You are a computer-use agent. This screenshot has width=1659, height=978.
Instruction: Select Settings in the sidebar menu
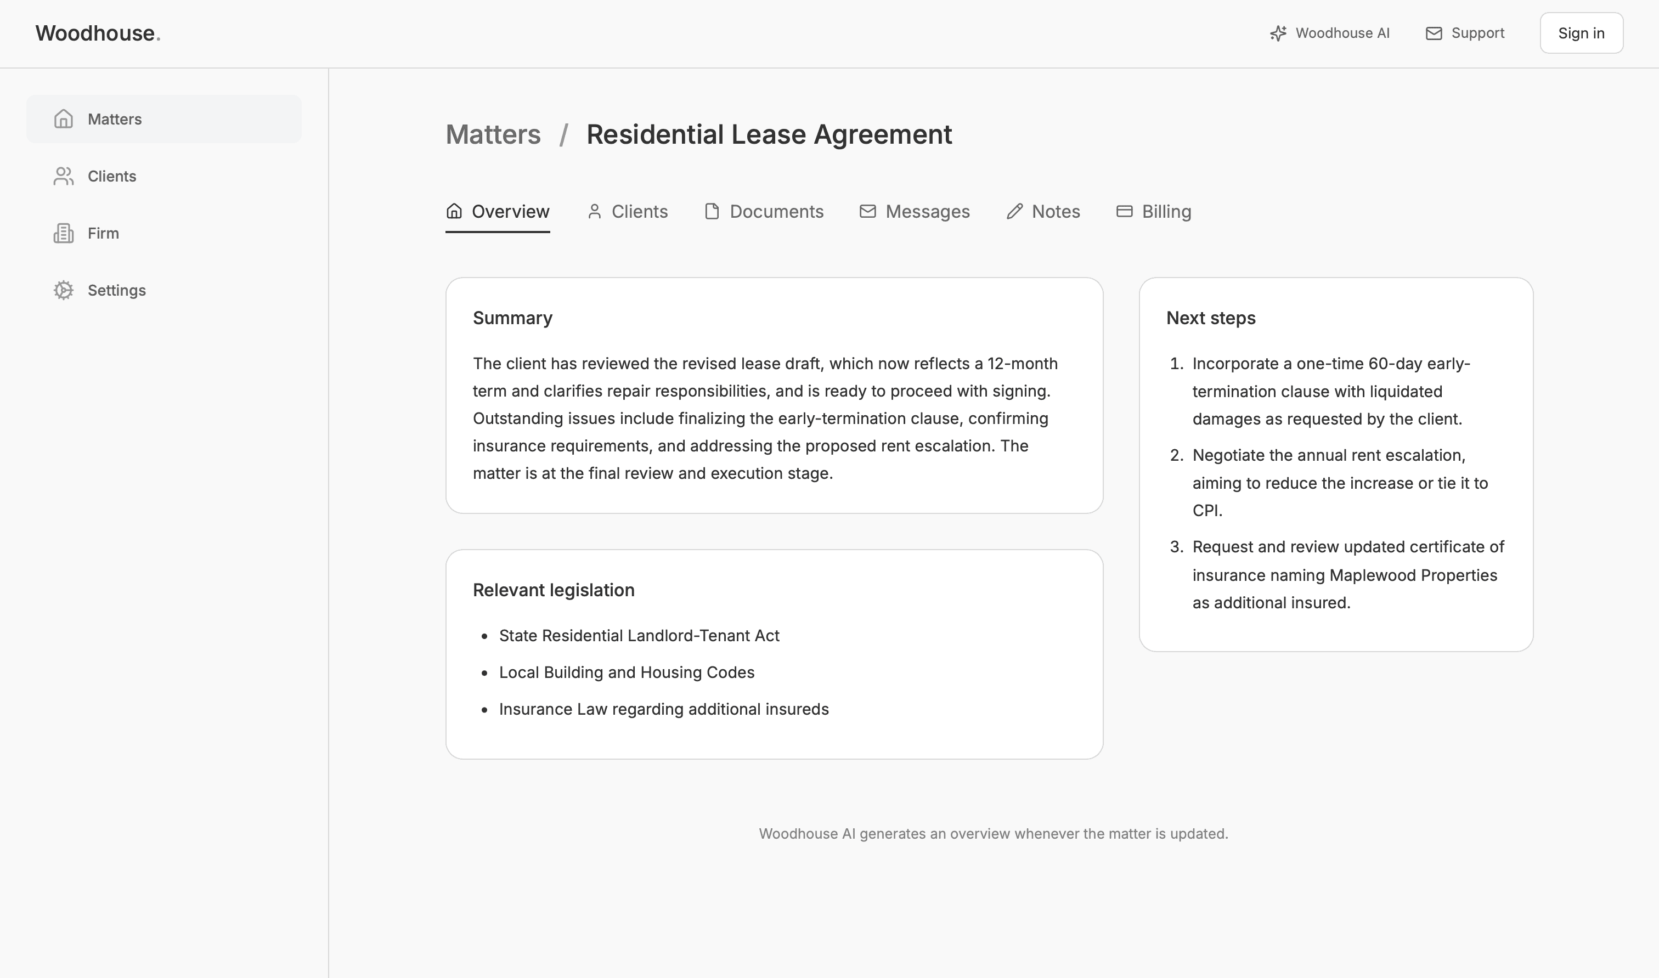point(116,290)
